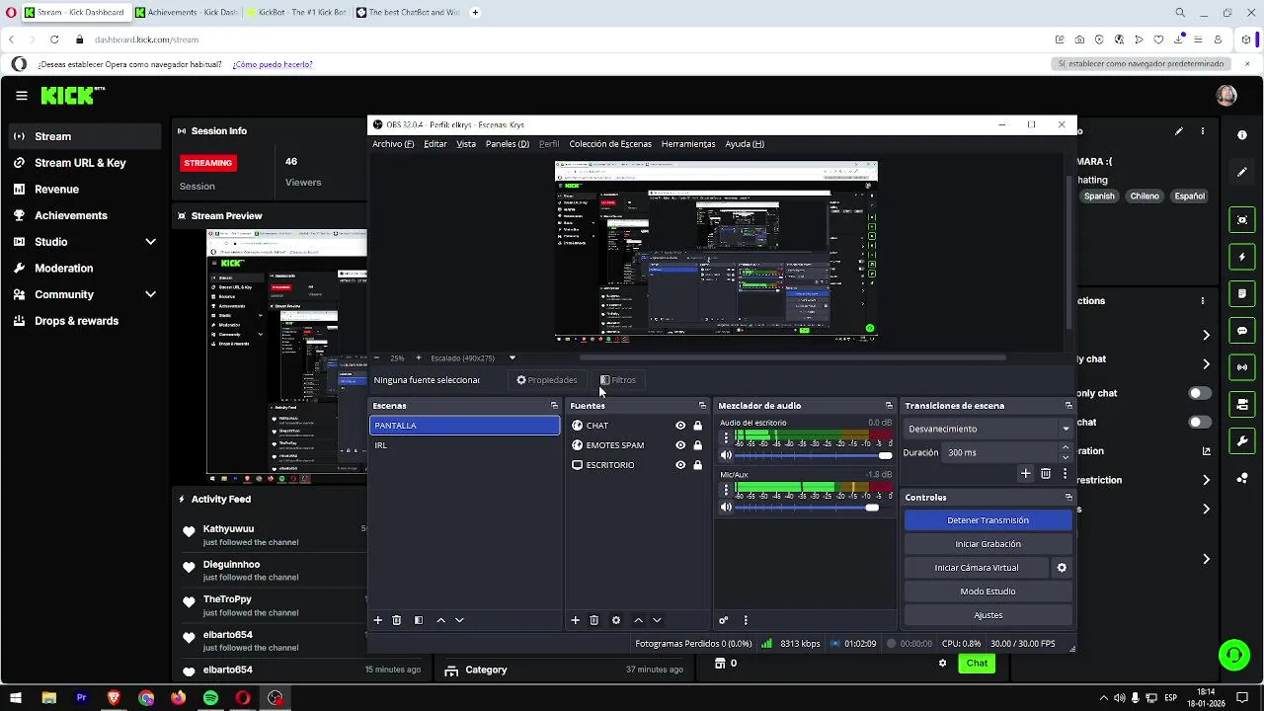Open '¿Cómo puedo hacerlo?' link
1264x711 pixels.
273,64
